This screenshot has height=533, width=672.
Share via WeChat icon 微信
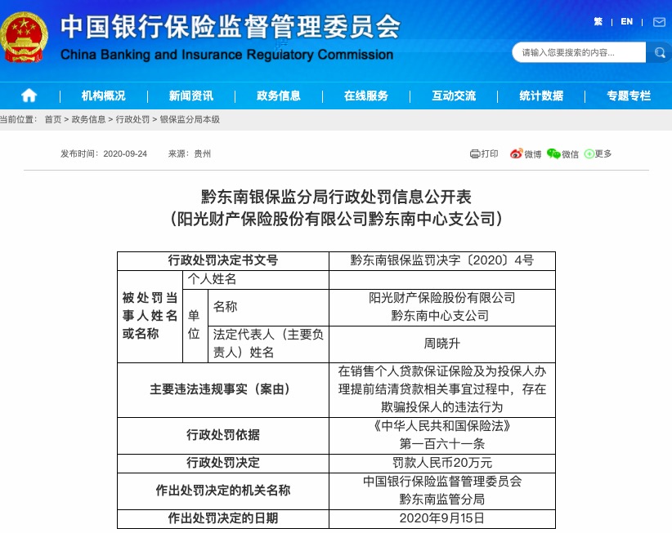[x=562, y=153]
